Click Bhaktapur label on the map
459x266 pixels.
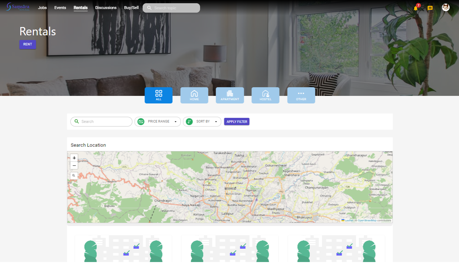coord(304,217)
